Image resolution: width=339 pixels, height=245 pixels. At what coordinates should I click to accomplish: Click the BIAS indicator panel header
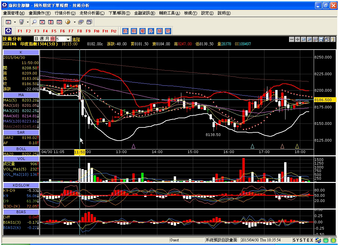pos(21,212)
